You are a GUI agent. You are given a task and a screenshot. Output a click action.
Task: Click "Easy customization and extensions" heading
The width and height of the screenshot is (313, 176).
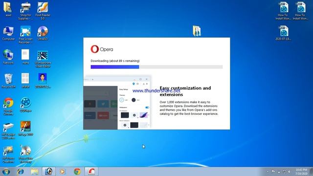(185, 91)
